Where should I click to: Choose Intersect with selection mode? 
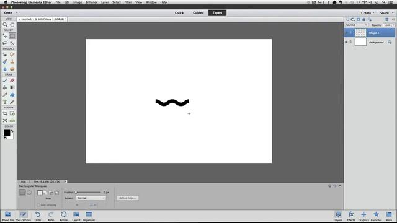[x=56, y=193]
